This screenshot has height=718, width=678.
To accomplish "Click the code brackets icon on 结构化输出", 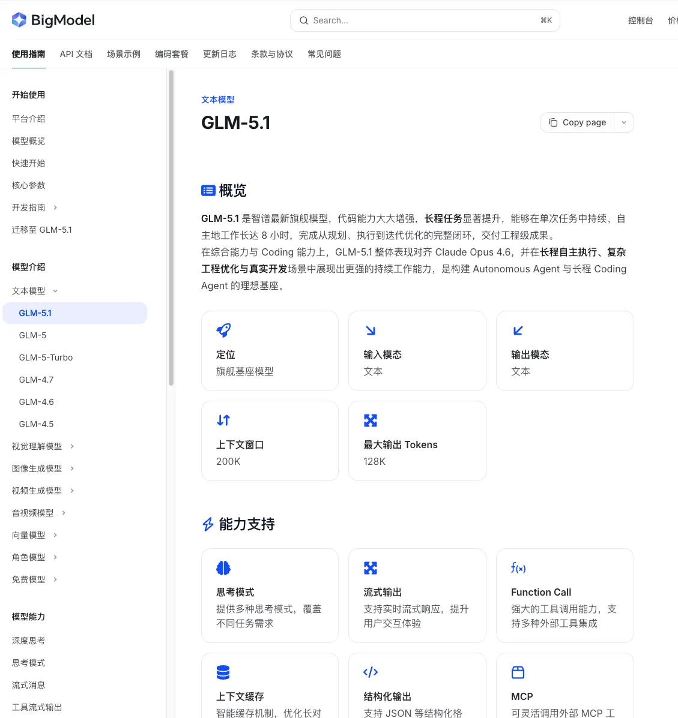I will coord(371,672).
